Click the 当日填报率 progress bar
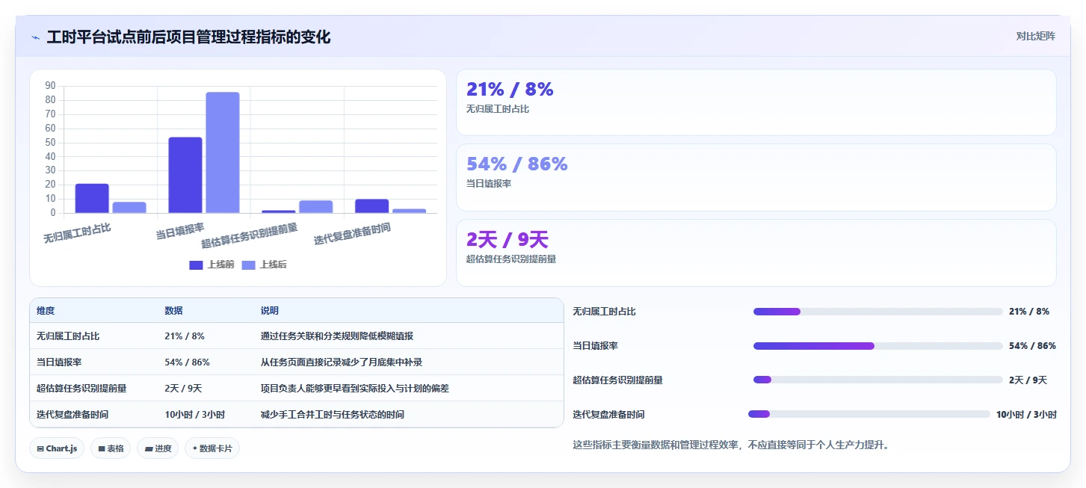 pyautogui.click(x=877, y=346)
